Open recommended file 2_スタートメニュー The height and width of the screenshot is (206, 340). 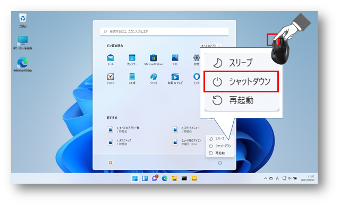186,130
